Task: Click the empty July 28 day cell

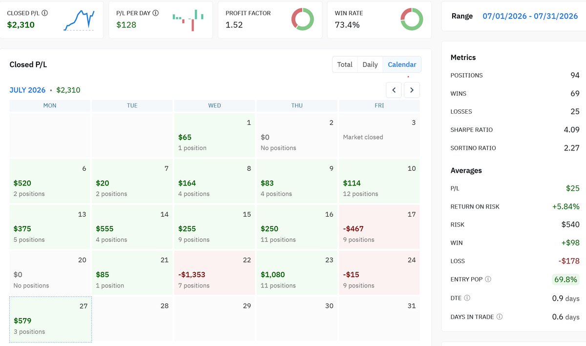Action: click(x=132, y=319)
